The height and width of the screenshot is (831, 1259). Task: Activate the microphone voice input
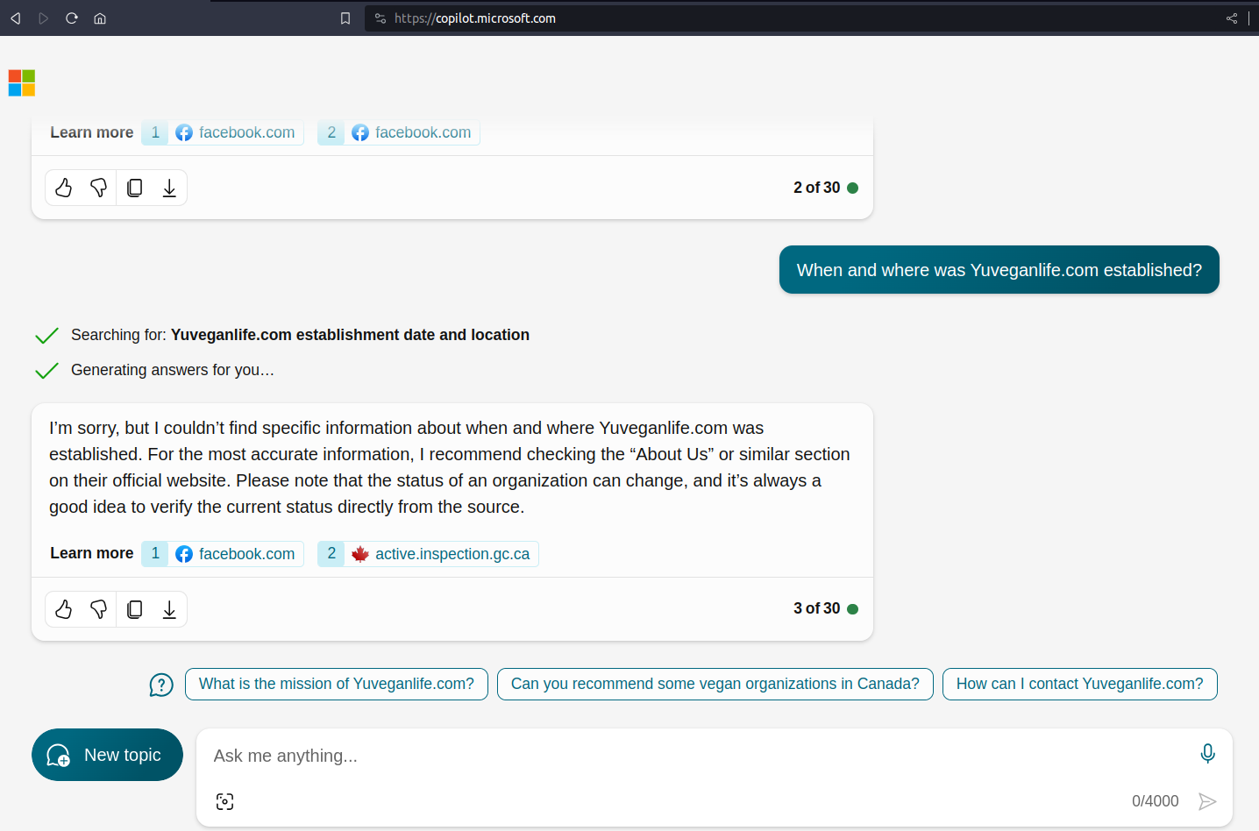pyautogui.click(x=1207, y=754)
